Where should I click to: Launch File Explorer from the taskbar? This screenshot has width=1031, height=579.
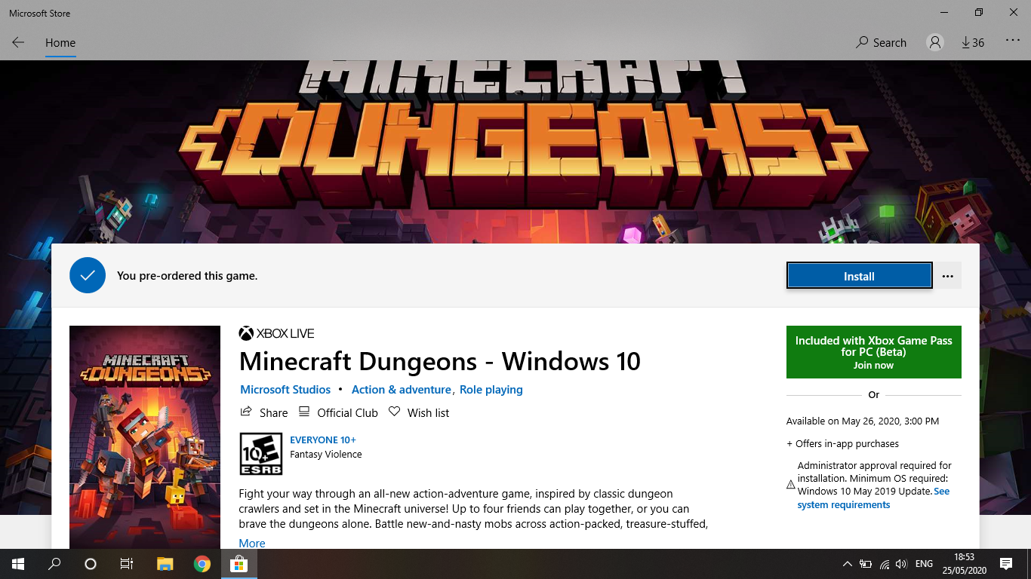tap(165, 564)
